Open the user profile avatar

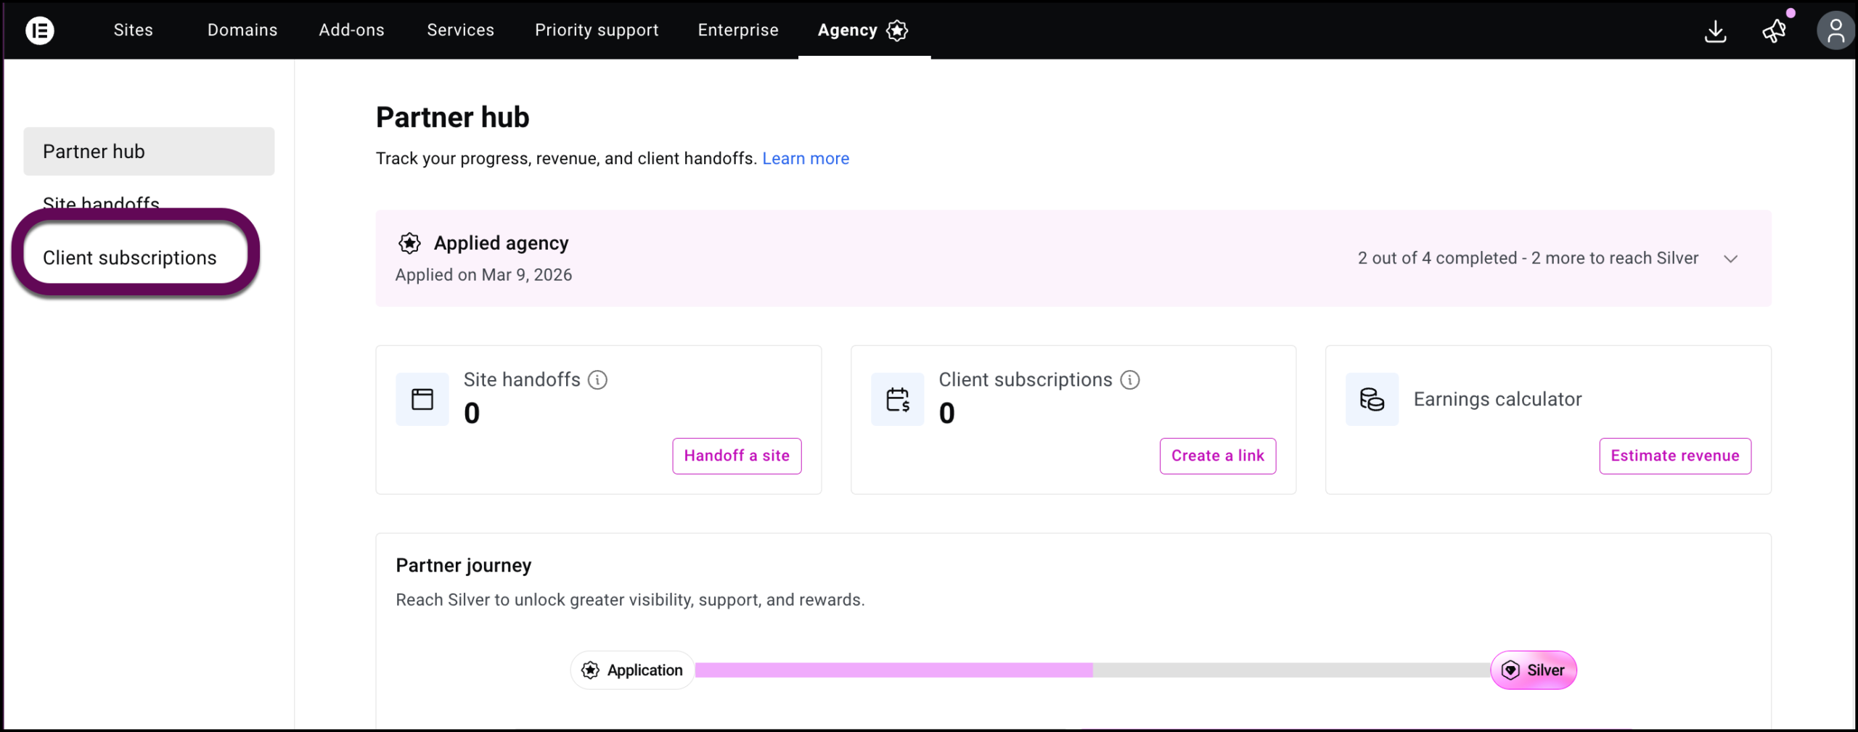point(1836,30)
